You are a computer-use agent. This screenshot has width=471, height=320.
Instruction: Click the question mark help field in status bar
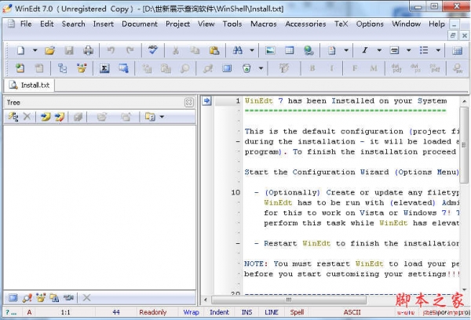click(11, 312)
